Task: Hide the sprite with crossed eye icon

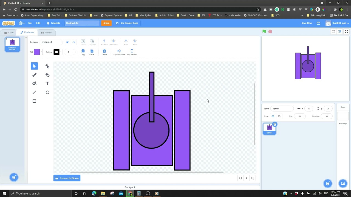Action: (279, 116)
